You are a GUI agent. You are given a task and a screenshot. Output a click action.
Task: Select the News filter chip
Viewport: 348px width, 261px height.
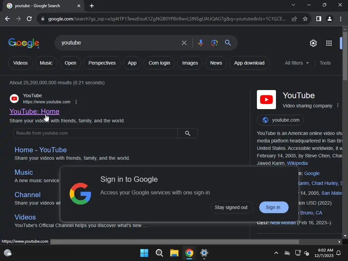[x=216, y=63]
